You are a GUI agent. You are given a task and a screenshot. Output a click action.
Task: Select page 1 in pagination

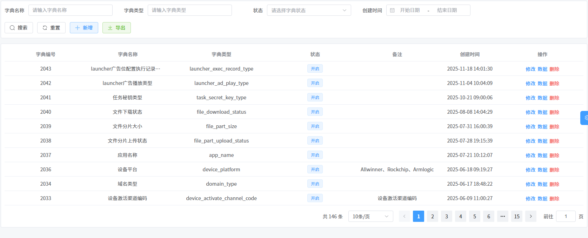[419, 216]
